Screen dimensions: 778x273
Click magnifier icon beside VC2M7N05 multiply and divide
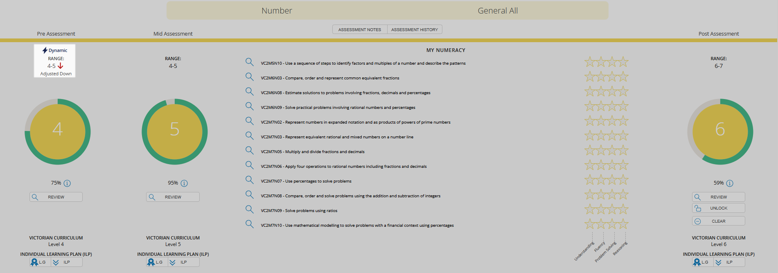click(249, 150)
